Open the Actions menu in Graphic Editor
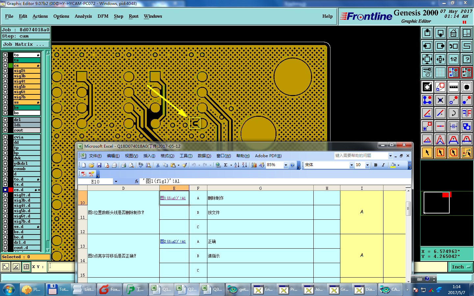 (x=40, y=16)
